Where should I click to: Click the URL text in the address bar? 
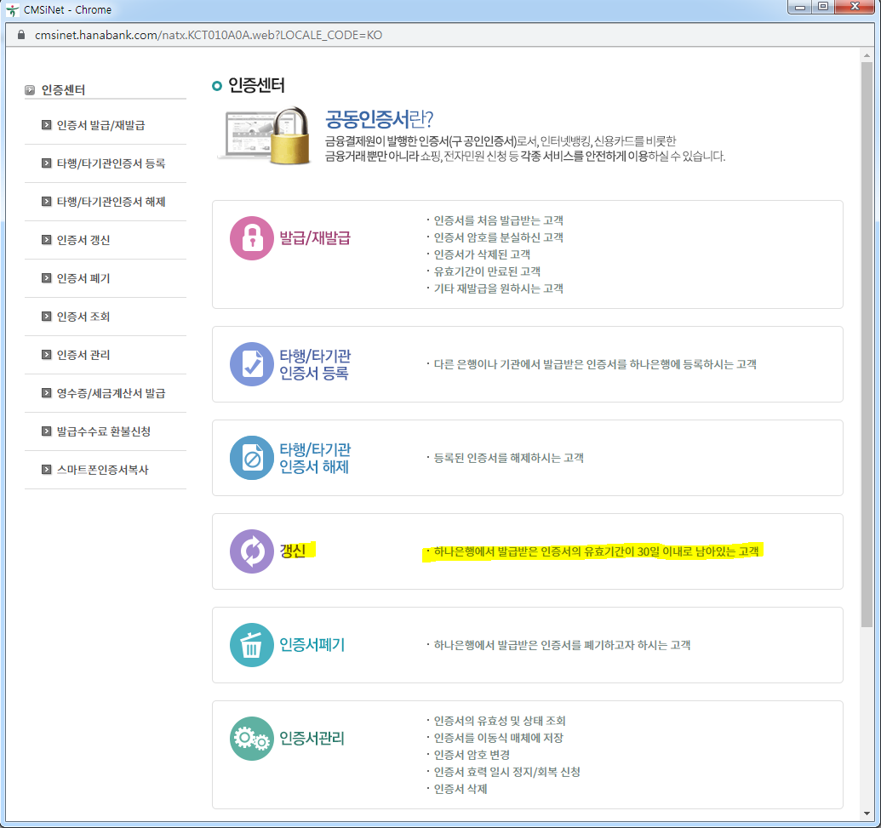[209, 35]
